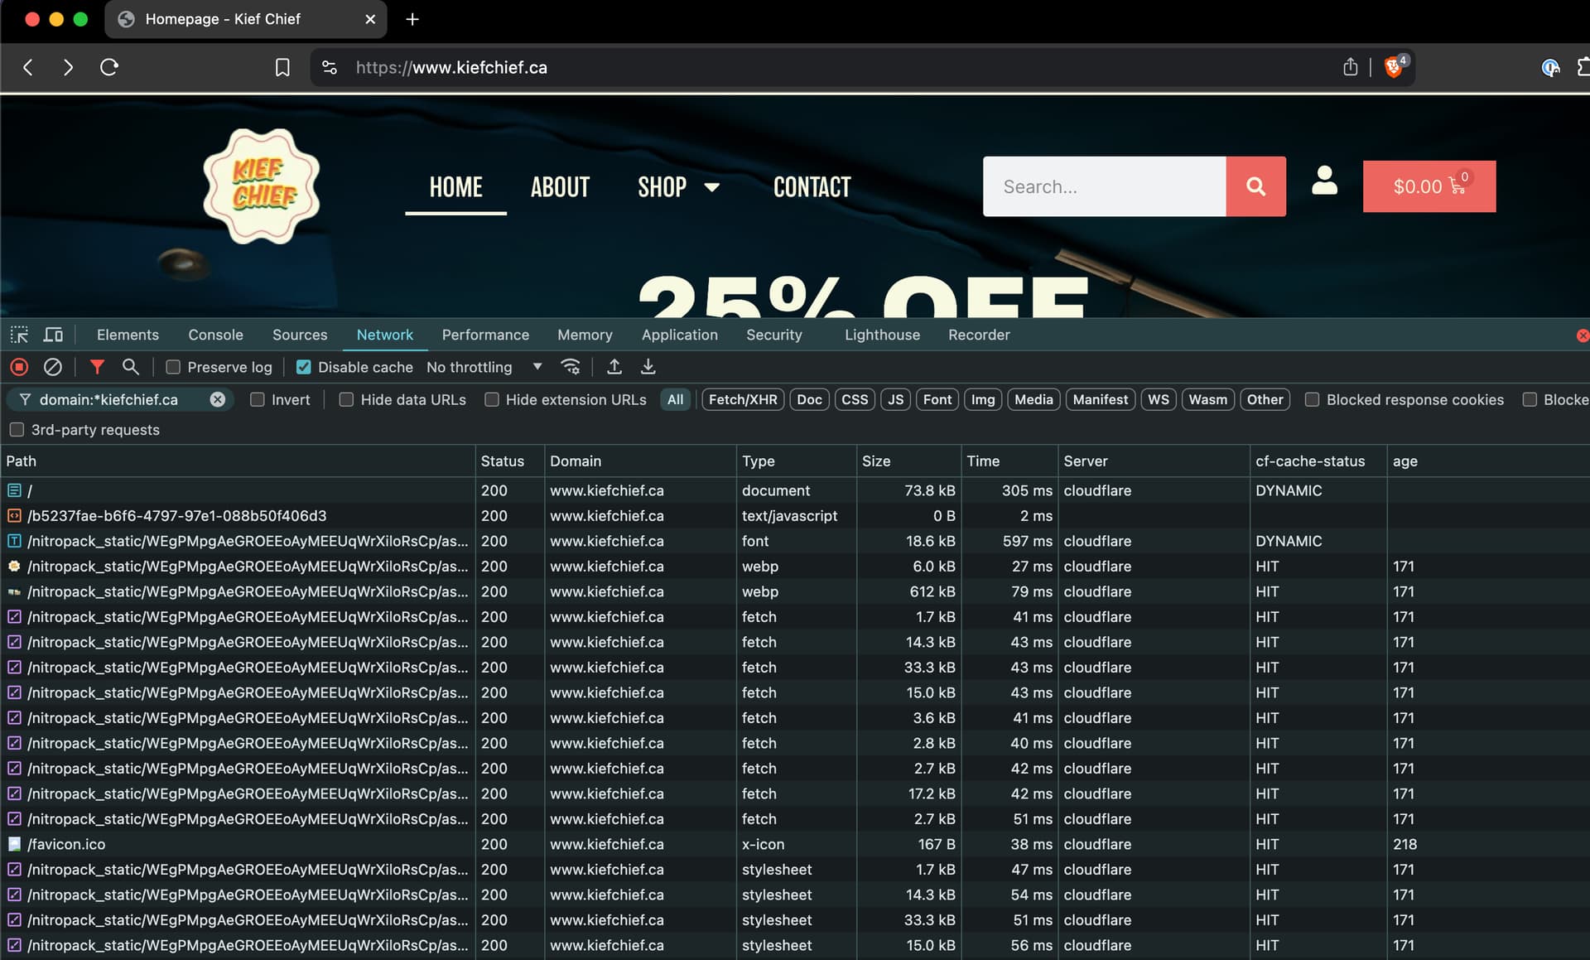Uncheck Disable cache checkbox
This screenshot has width=1590, height=960.
(x=304, y=367)
